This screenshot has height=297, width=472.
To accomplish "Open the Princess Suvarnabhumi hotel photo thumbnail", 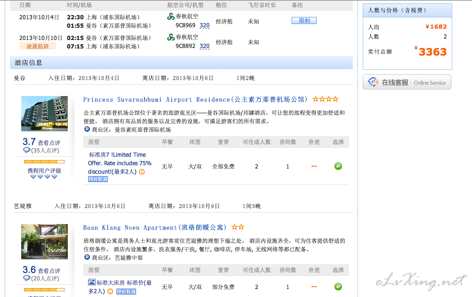I will tap(45, 114).
